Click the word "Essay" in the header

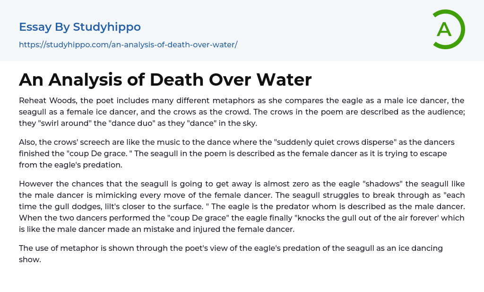[35, 27]
